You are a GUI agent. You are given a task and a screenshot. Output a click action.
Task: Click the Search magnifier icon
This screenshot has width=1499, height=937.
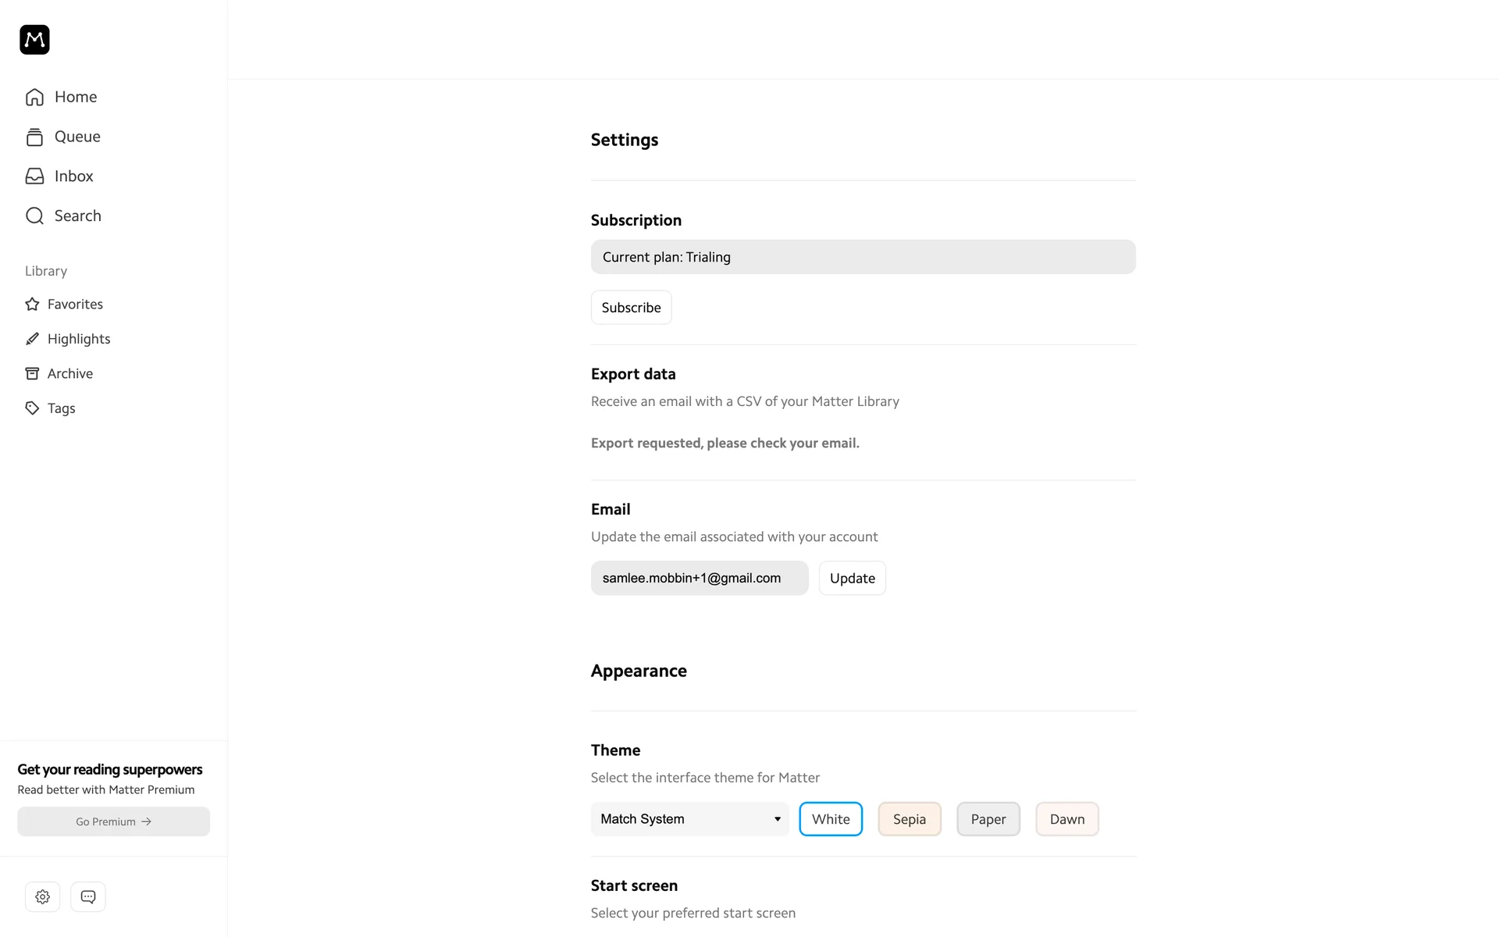click(x=34, y=216)
